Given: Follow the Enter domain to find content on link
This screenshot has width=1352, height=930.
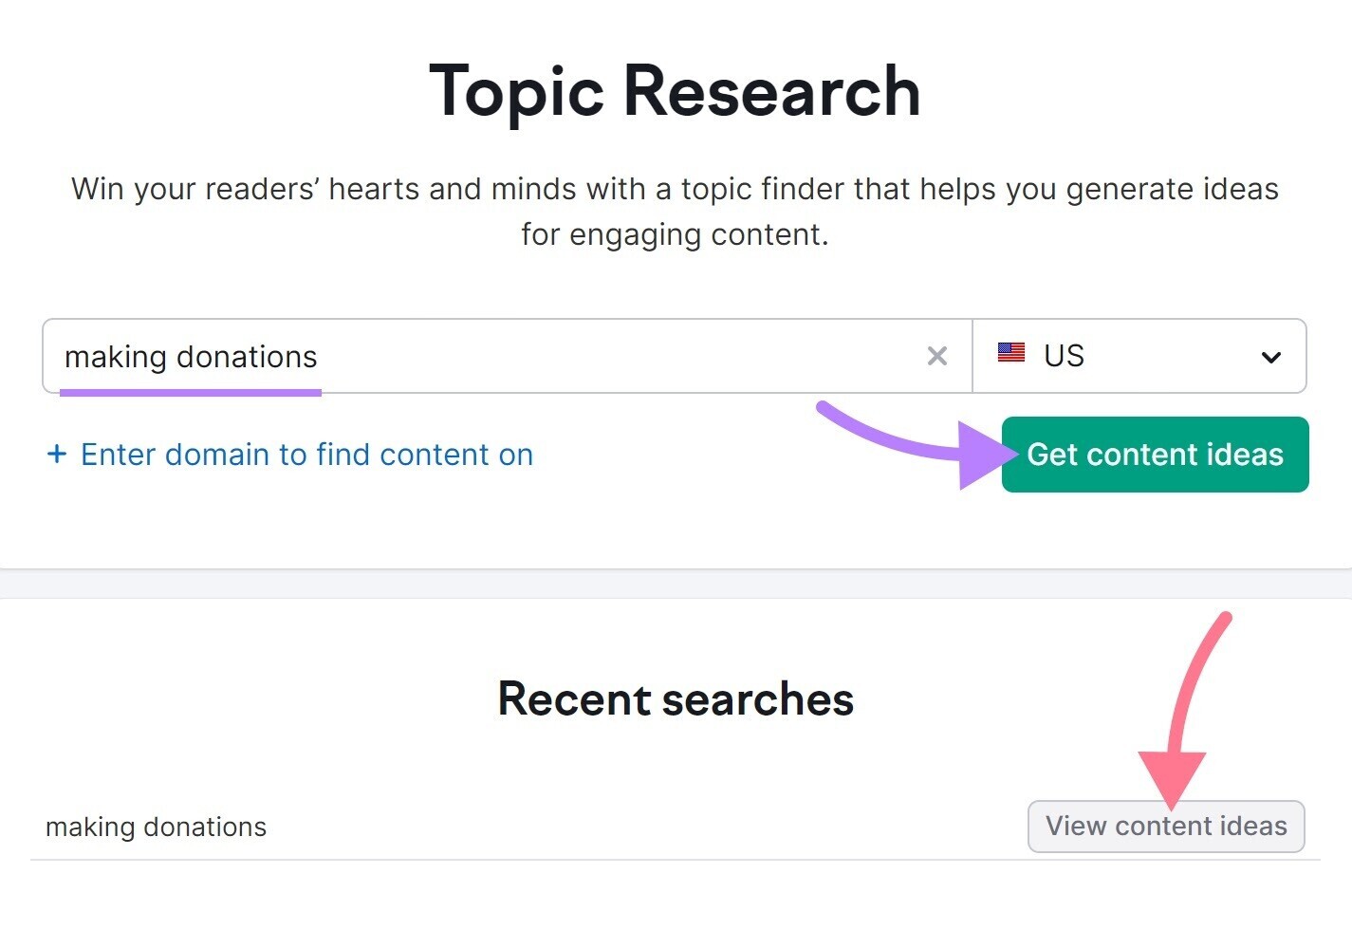Looking at the screenshot, I should 306,455.
